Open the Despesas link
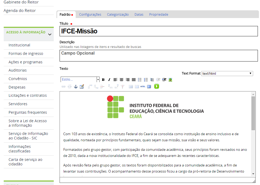Viewport: 260px width, 185px height. click(17, 87)
